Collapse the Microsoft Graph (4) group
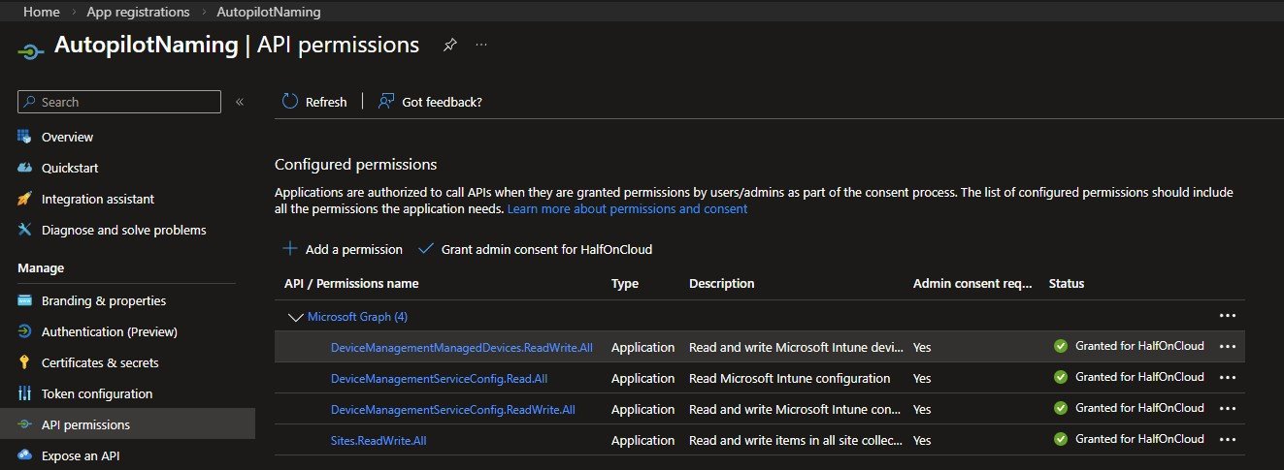The height and width of the screenshot is (470, 1284). pos(295,317)
